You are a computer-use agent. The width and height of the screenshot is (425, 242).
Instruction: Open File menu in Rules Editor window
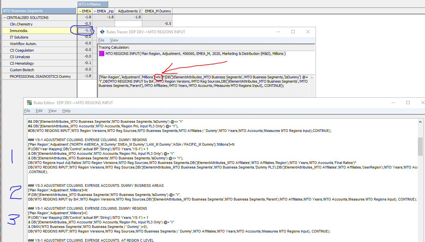27,111
